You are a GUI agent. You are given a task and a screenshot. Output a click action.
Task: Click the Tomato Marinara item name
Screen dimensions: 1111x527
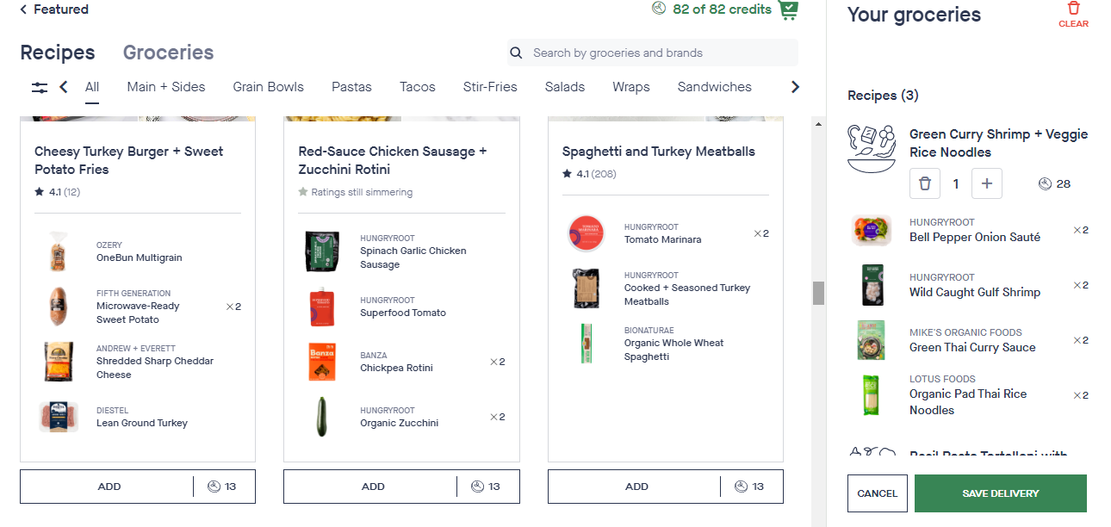(x=662, y=239)
